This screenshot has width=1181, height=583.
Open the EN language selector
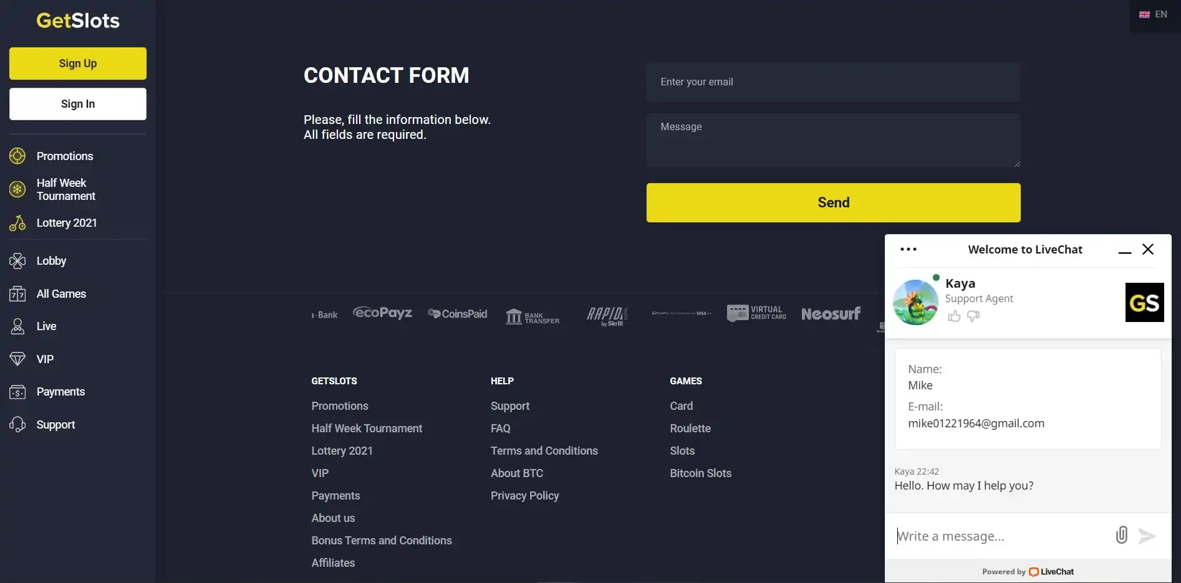(x=1154, y=14)
